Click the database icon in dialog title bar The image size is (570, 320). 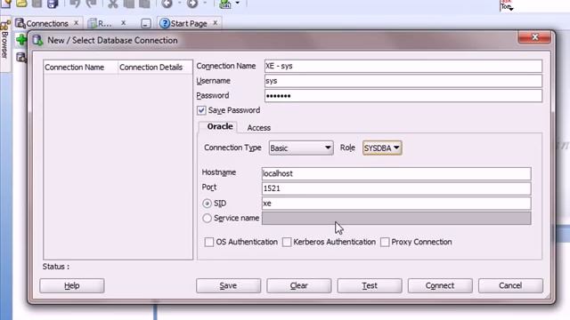pyautogui.click(x=37, y=40)
